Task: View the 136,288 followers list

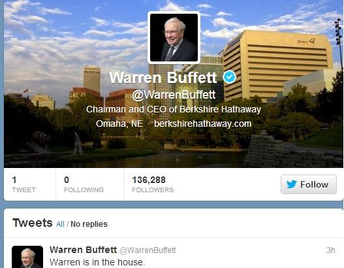Action: click(x=153, y=184)
